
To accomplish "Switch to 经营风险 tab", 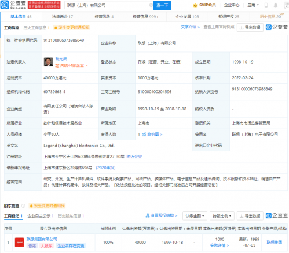I will (x=104, y=17).
